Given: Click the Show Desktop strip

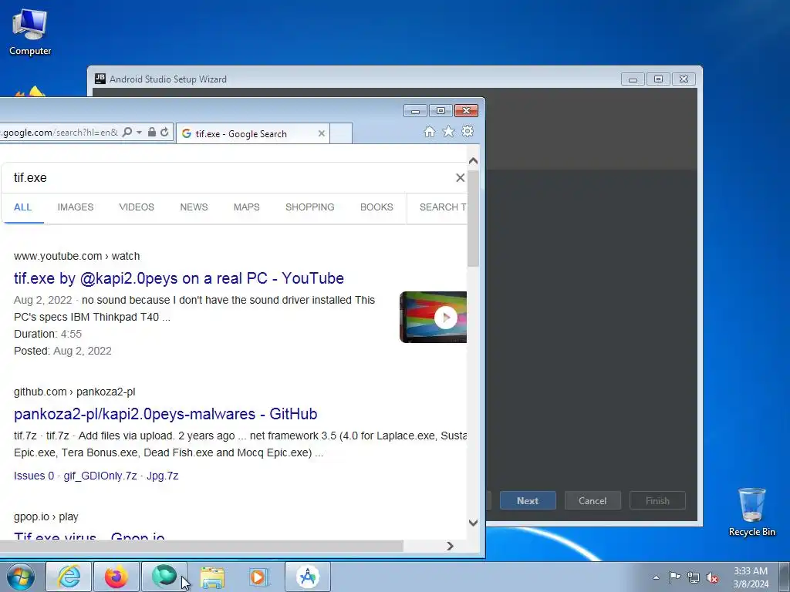Looking at the screenshot, I should 785,577.
